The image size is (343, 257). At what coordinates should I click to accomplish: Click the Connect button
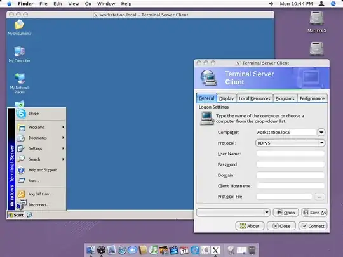click(x=313, y=226)
